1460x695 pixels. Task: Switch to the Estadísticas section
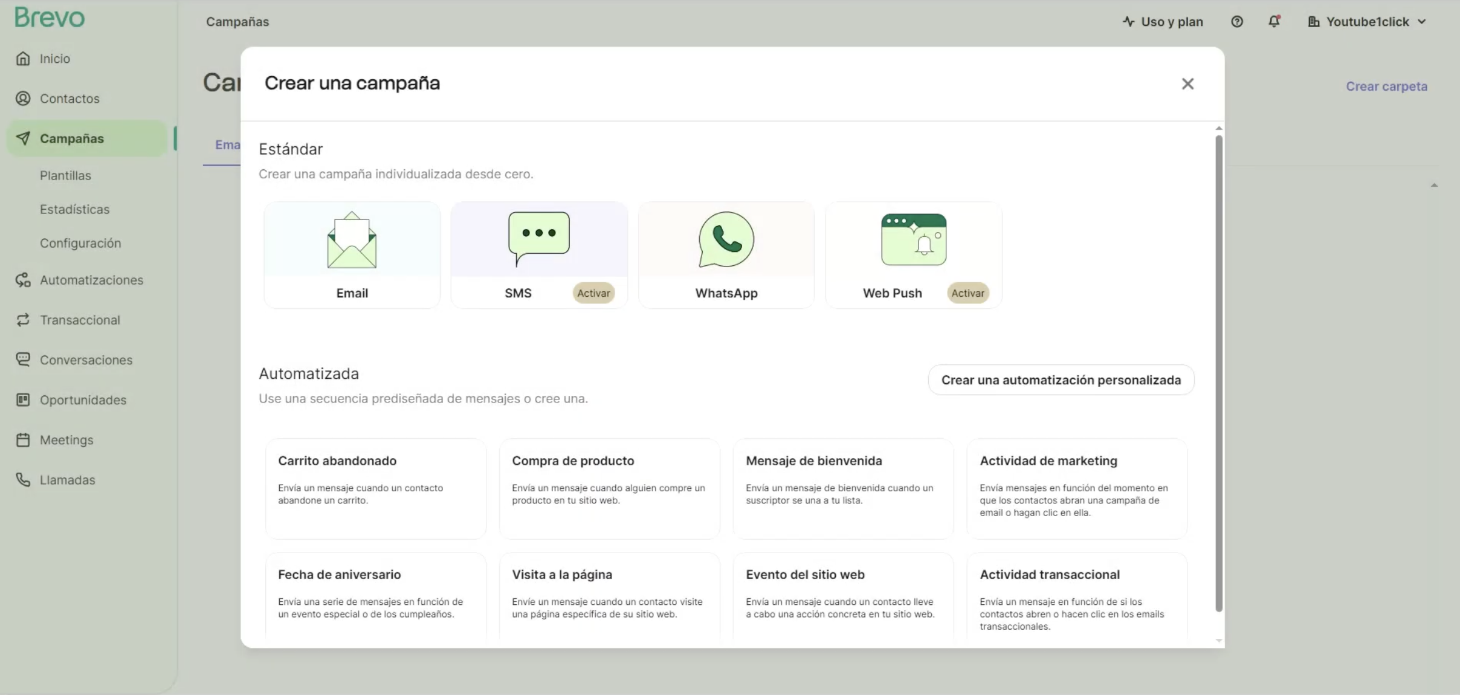[x=74, y=209]
